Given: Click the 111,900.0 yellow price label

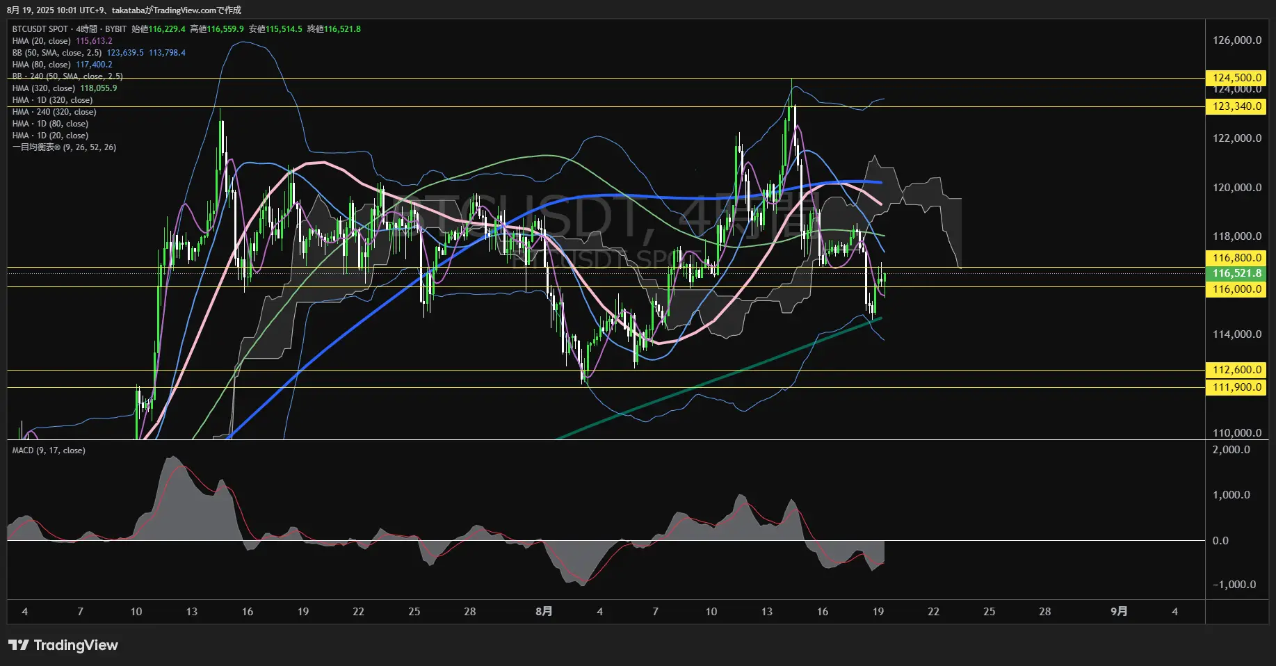Looking at the screenshot, I should tap(1236, 387).
